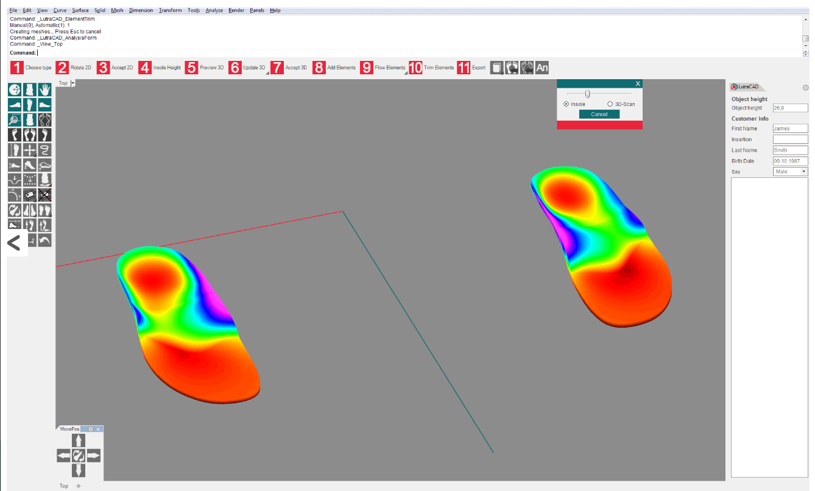Select the single footprint tool
815x491 pixels.
(14, 135)
